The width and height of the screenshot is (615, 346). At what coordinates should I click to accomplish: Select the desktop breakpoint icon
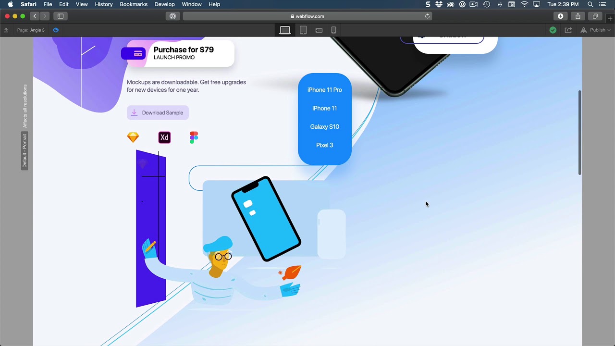click(x=285, y=30)
